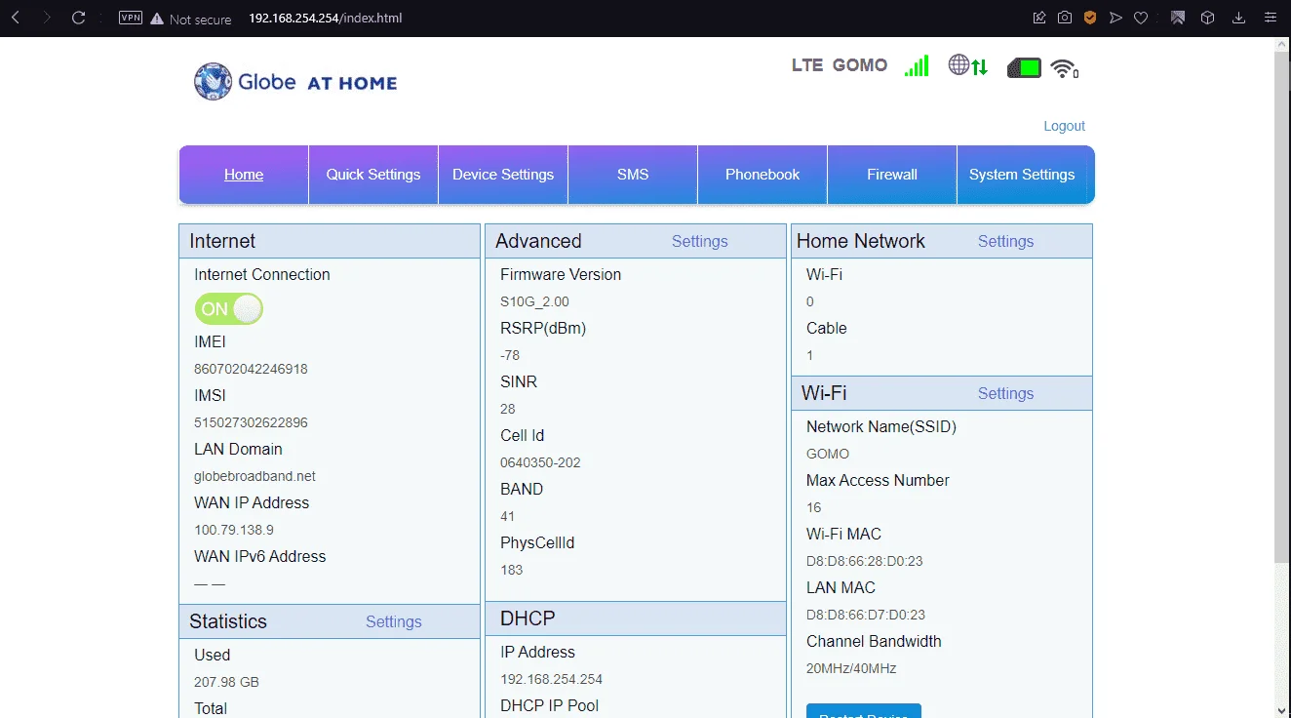Image resolution: width=1291 pixels, height=718 pixels.
Task: Open browser downloads icon
Action: [x=1239, y=18]
